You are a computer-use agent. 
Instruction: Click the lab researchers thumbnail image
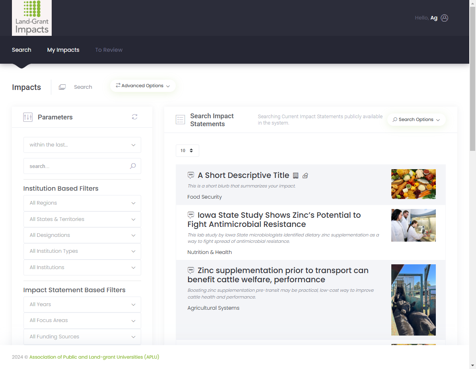coord(414,225)
